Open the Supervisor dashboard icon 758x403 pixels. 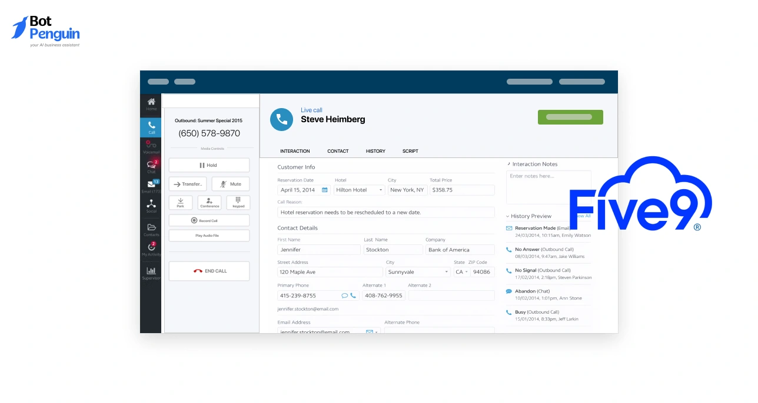pos(151,271)
